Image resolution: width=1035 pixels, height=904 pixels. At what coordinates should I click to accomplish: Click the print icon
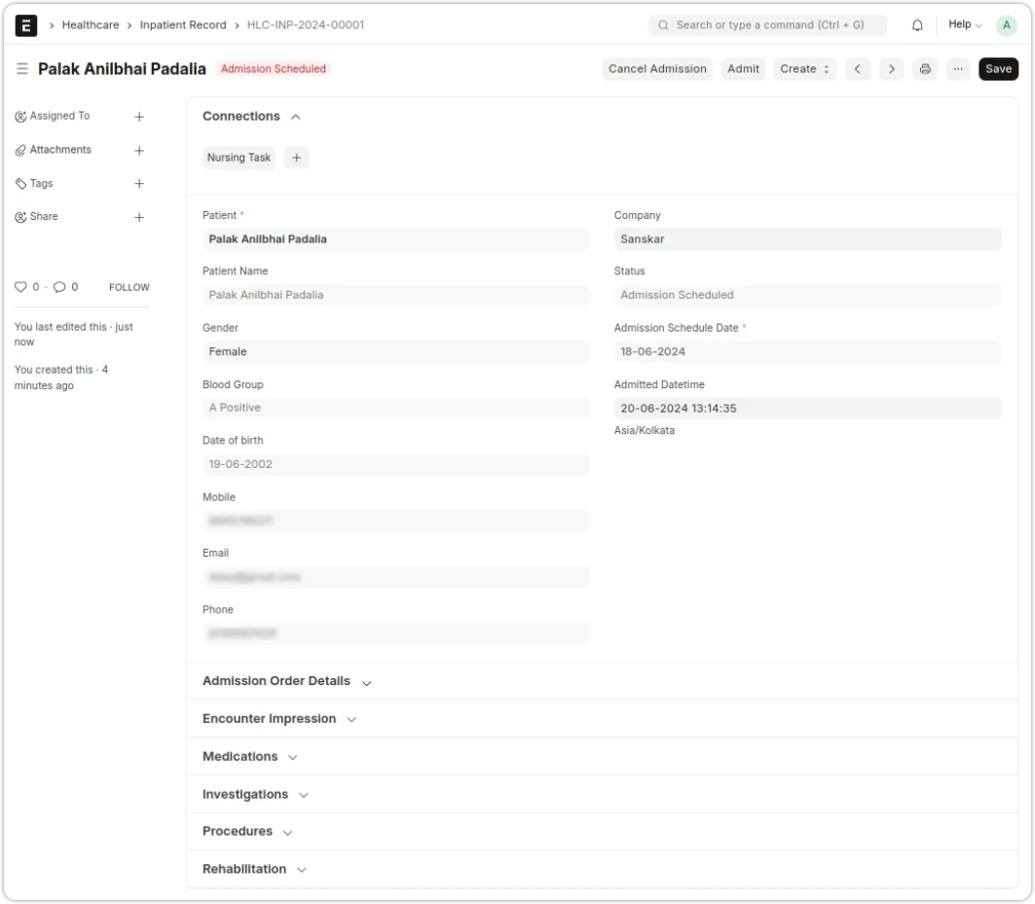point(924,69)
